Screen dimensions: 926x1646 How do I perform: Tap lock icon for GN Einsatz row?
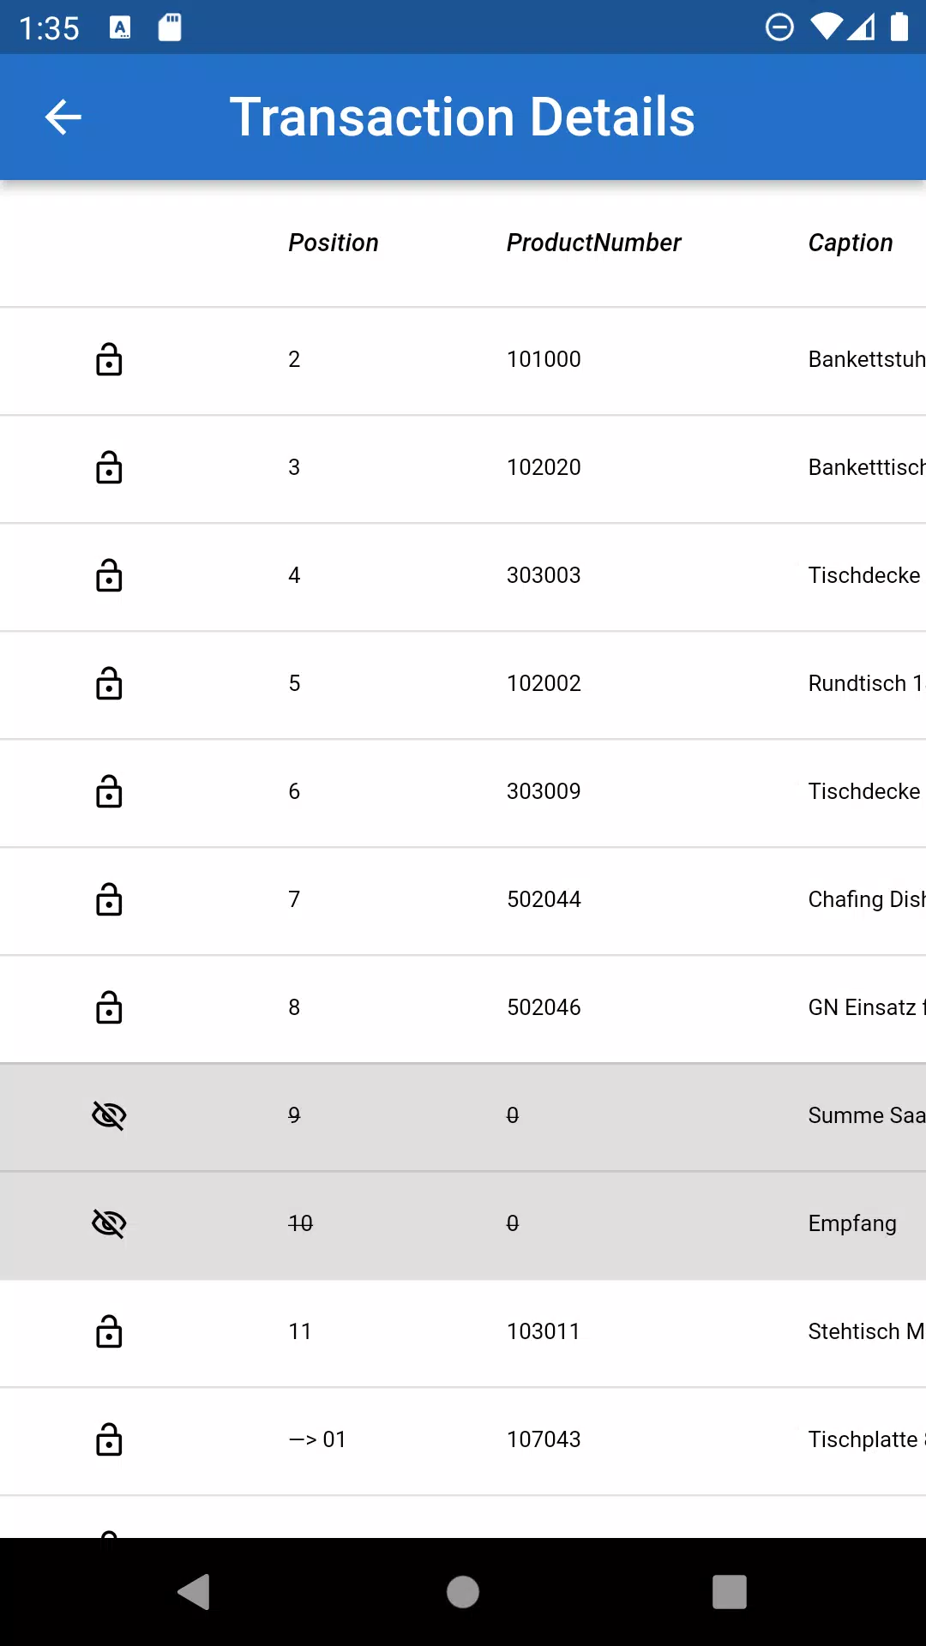tap(109, 1007)
